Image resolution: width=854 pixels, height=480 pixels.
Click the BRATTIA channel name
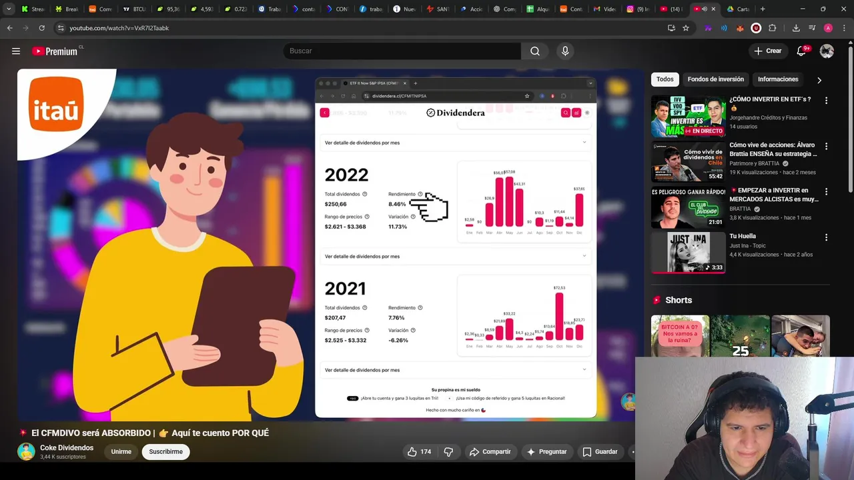click(740, 209)
